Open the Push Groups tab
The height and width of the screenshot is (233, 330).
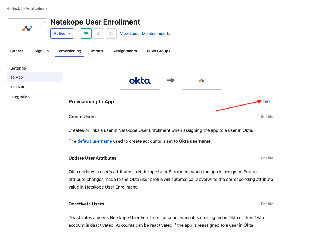(159, 51)
